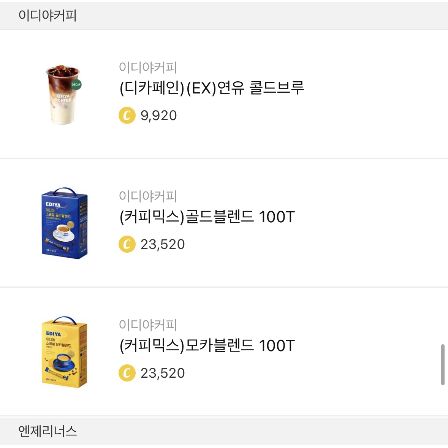Click the coin icon beside 골드블렌드 price

(128, 244)
